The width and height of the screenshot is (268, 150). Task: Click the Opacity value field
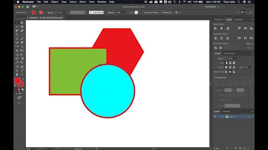pyautogui.click(x=121, y=12)
